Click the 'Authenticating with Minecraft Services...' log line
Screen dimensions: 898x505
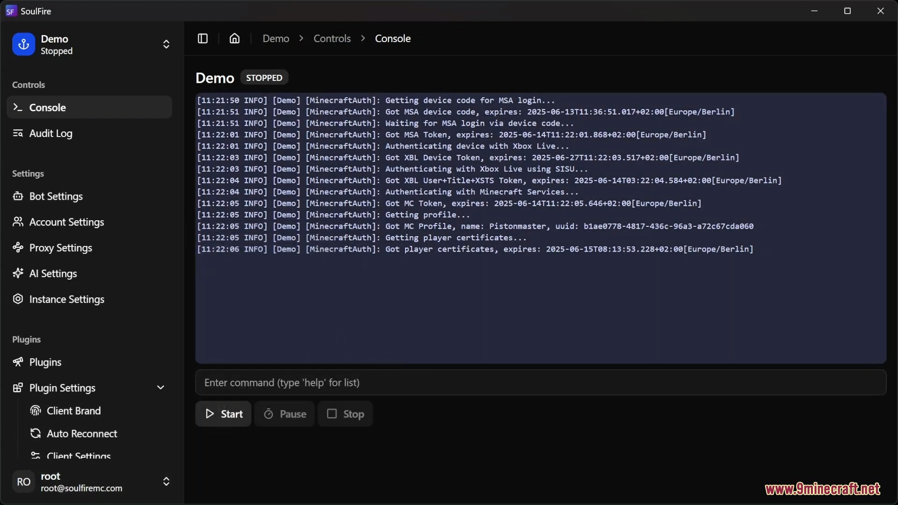click(388, 192)
